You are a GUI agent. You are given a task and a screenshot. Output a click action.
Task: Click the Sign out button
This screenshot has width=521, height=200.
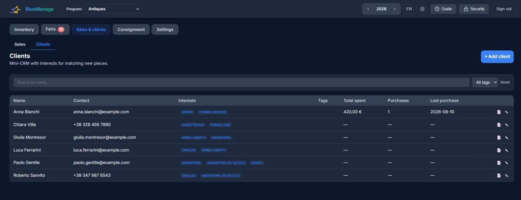click(504, 9)
